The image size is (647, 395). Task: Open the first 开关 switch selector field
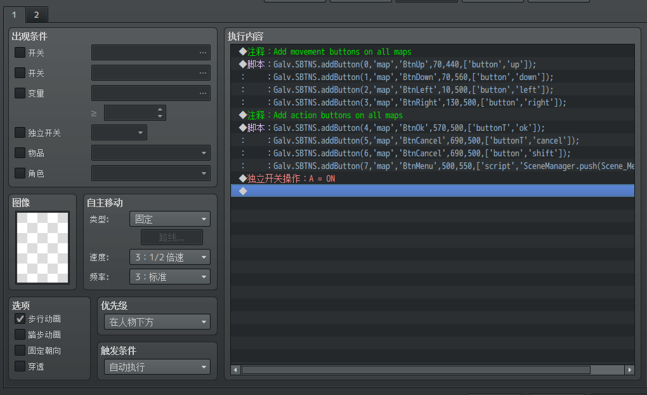pos(150,53)
